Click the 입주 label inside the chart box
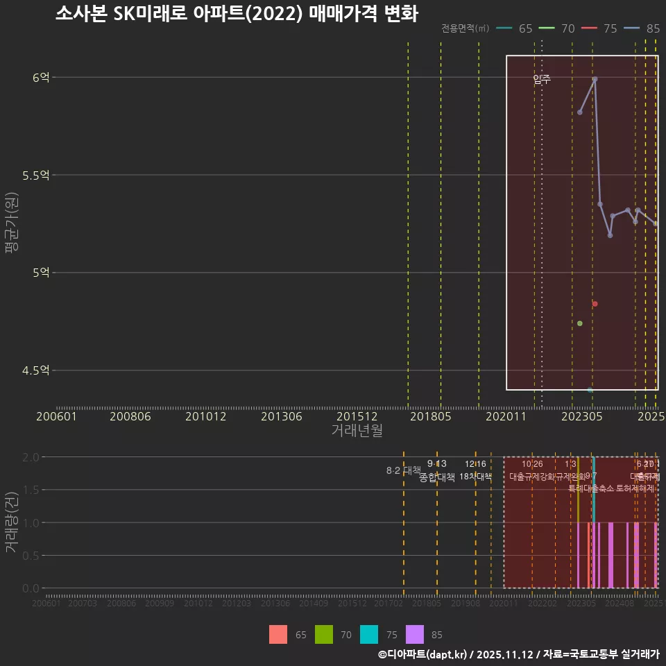The image size is (666, 666). pyautogui.click(x=541, y=80)
